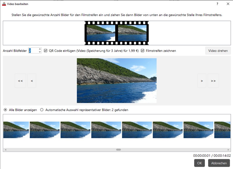Confirm with the OK button
The image size is (233, 169).
[x=199, y=163]
